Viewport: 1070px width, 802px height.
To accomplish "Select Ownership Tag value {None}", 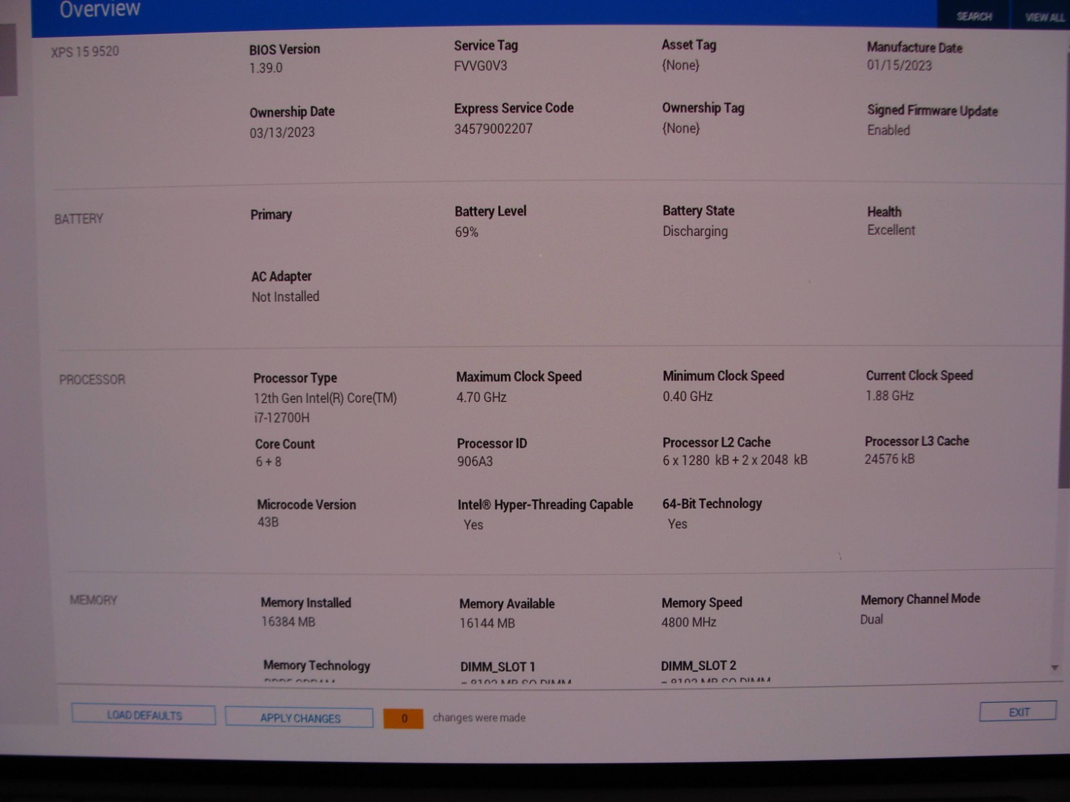I will tap(681, 128).
